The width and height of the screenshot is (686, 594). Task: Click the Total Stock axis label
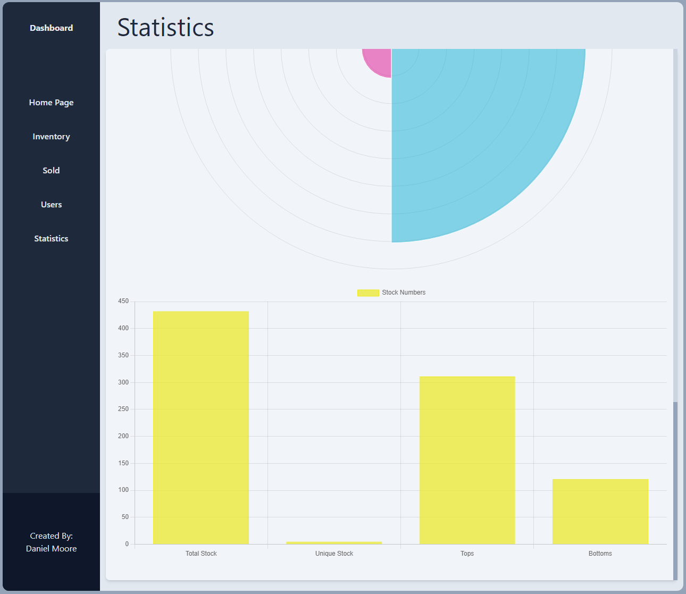pyautogui.click(x=201, y=554)
